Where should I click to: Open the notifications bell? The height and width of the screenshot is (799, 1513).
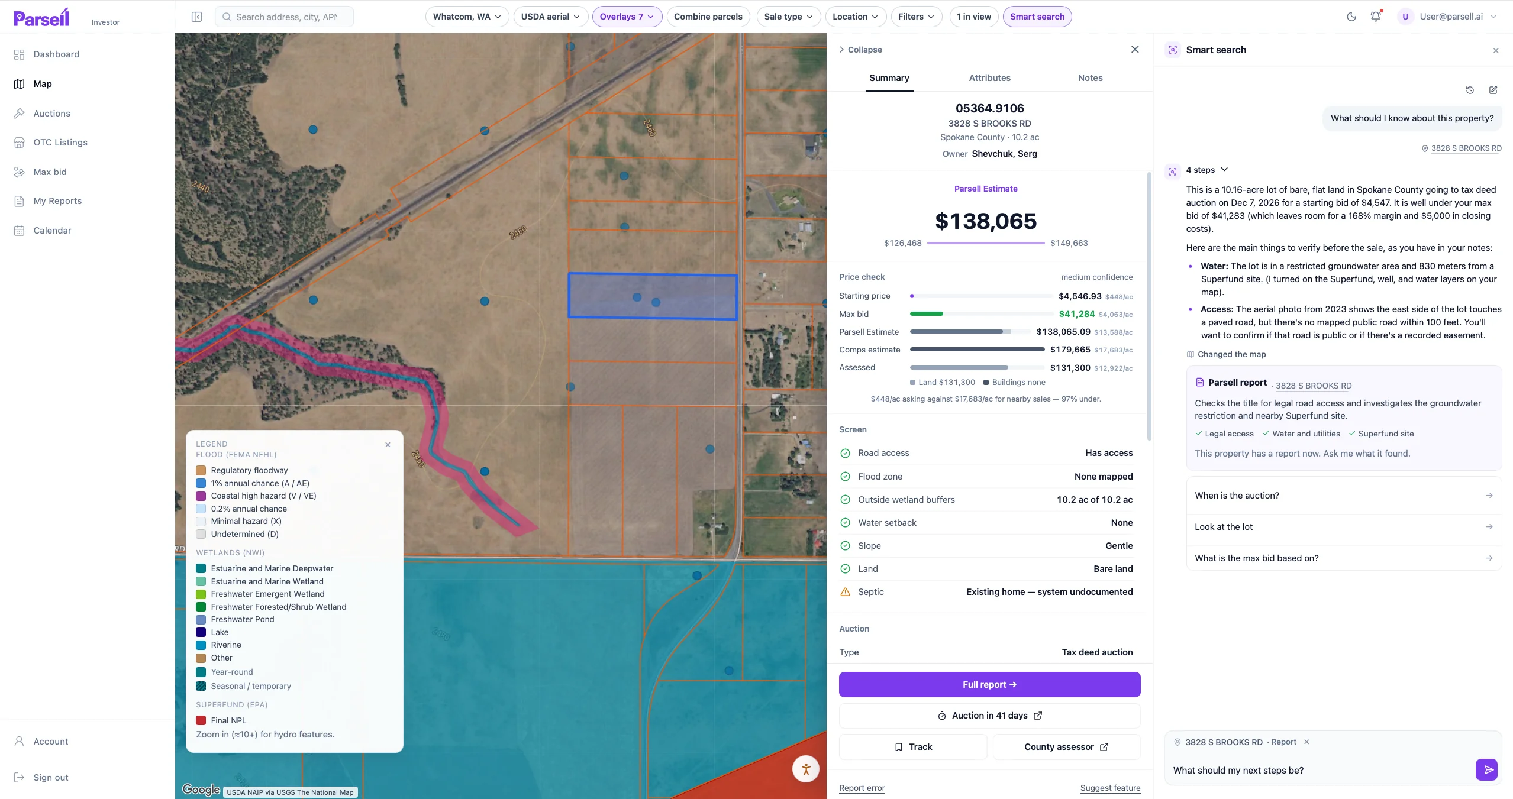(x=1376, y=17)
